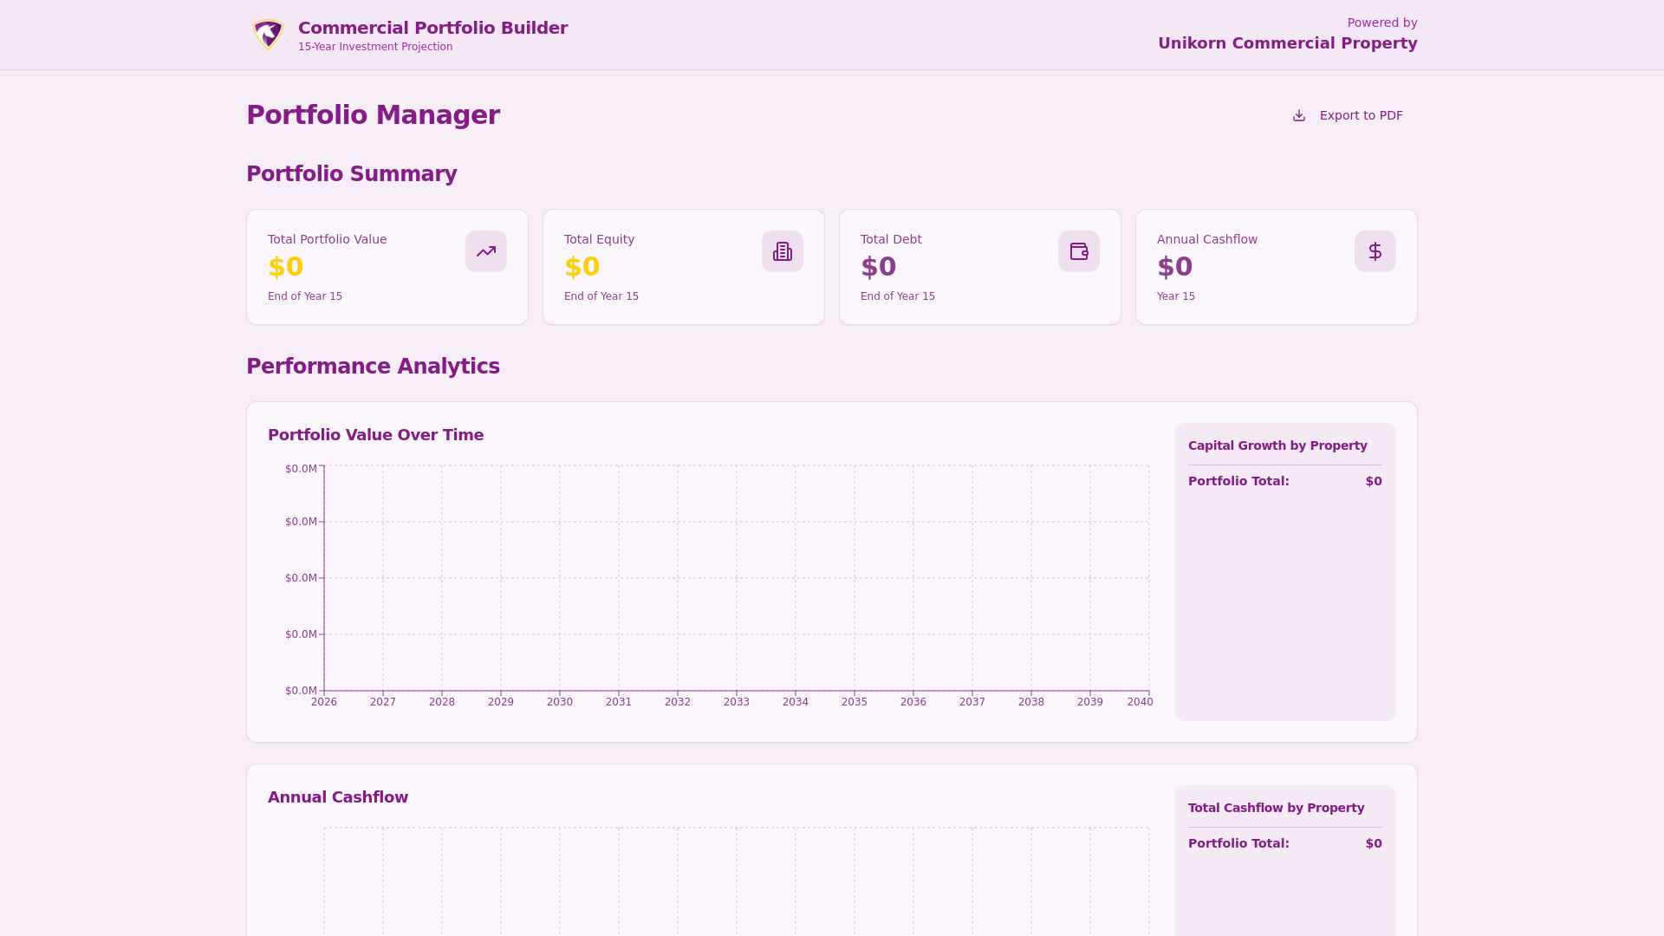The height and width of the screenshot is (936, 1664).
Task: Click the Portfolio Manager heading
Action: [x=373, y=115]
